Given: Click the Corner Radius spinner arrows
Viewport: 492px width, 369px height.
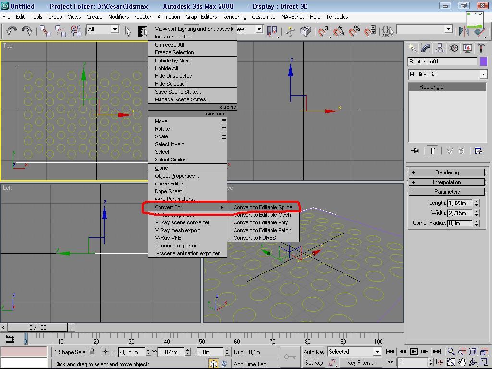Looking at the screenshot, I should click(x=477, y=223).
